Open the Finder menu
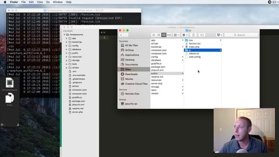The image size is (279, 157). pos(14,2)
